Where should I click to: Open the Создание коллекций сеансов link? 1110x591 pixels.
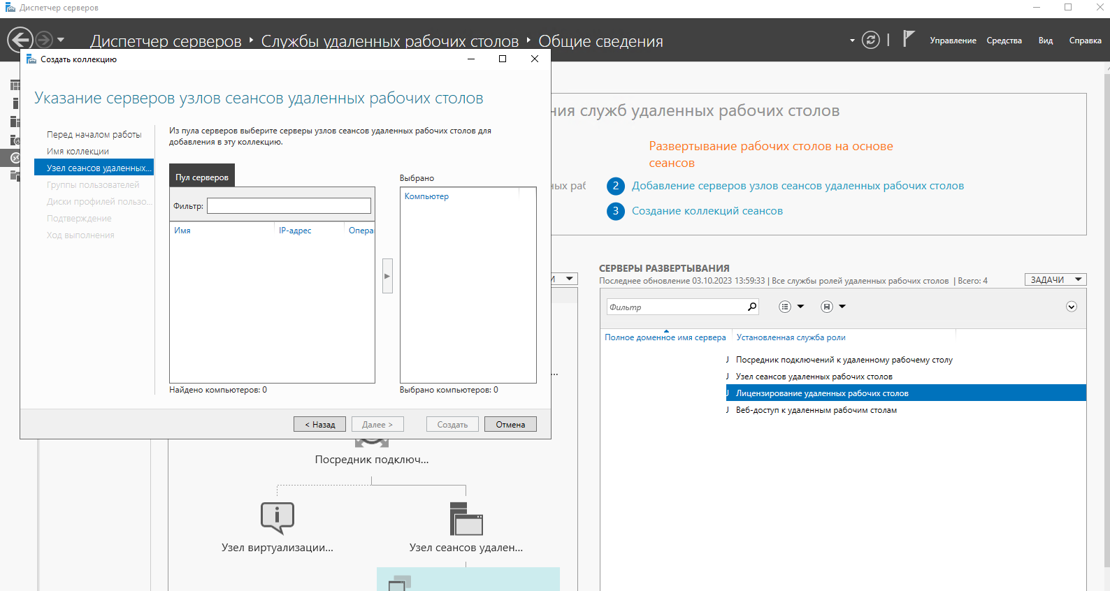coord(707,211)
